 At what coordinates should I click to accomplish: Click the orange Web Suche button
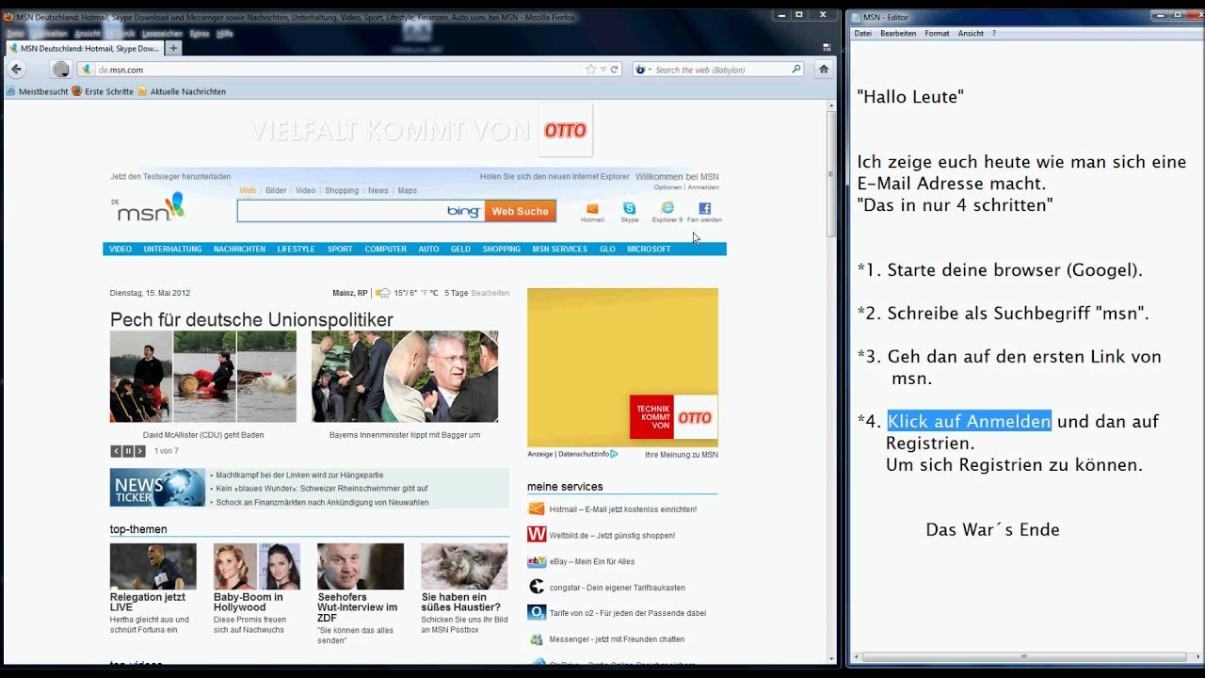(520, 211)
